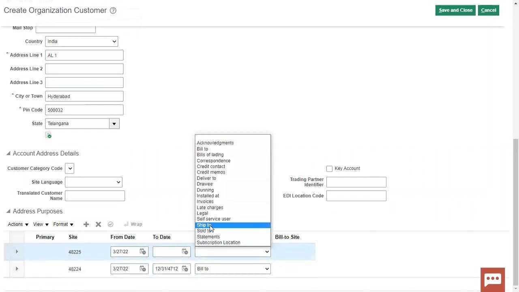Click the grayed checkmark toolbar icon
Screen dimensions: 519x292
click(110, 224)
